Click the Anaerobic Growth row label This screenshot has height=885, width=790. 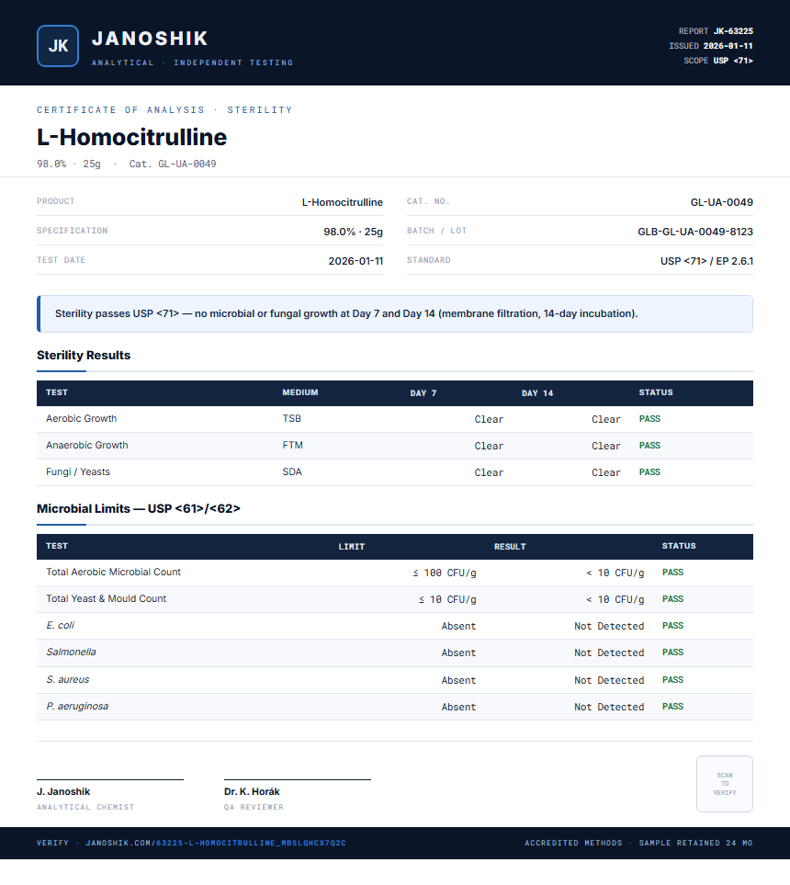(x=87, y=445)
